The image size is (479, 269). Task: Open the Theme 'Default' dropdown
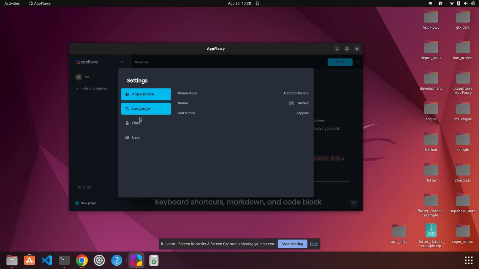tap(303, 103)
